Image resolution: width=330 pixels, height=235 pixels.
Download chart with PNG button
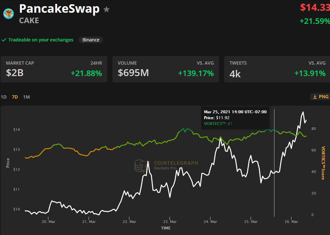point(320,97)
